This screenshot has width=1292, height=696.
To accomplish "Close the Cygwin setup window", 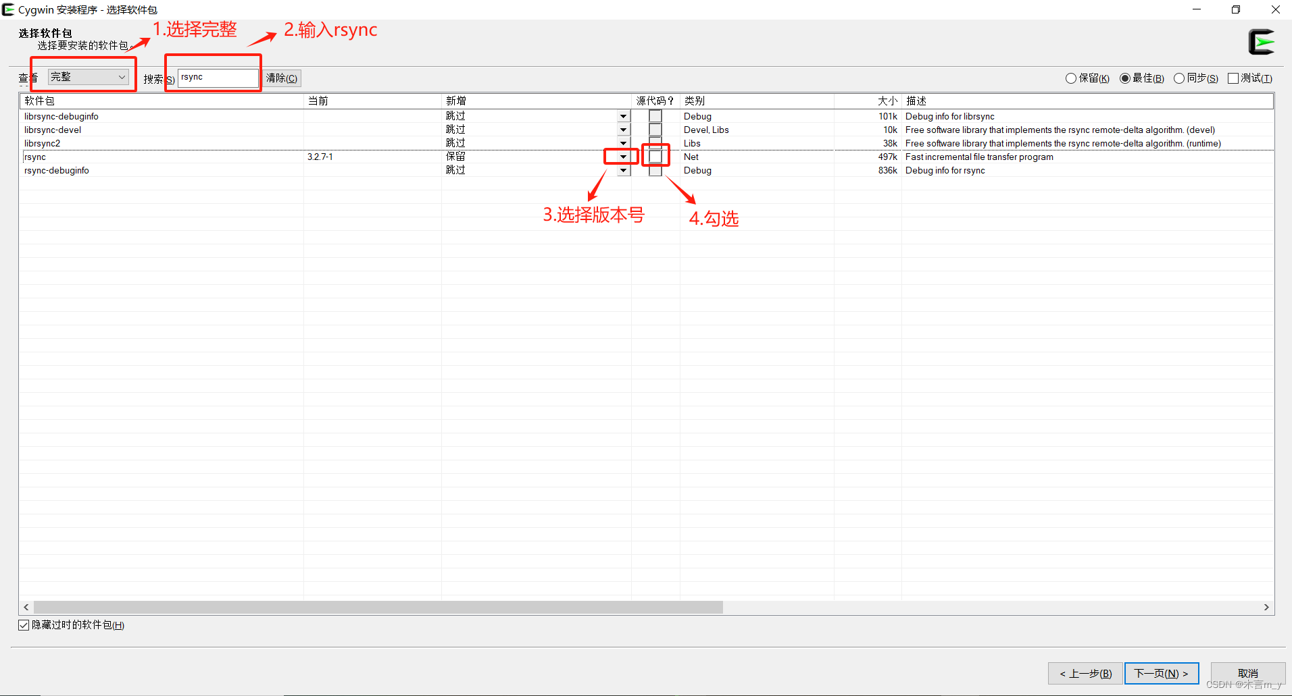I will pyautogui.click(x=1275, y=9).
